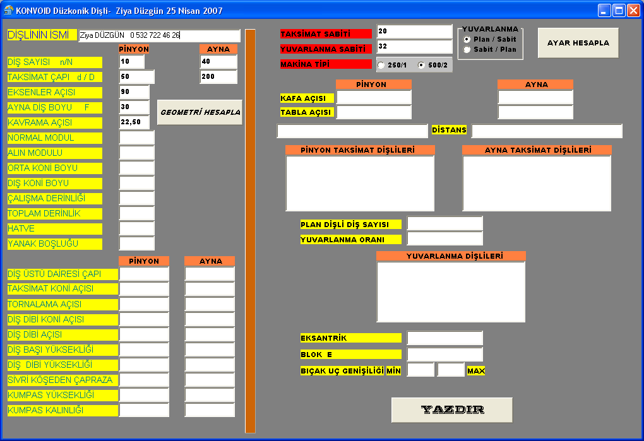Click the PİNYON TAKSİMAT DİŞLİLERİ text area
The width and height of the screenshot is (644, 441).
(360, 183)
